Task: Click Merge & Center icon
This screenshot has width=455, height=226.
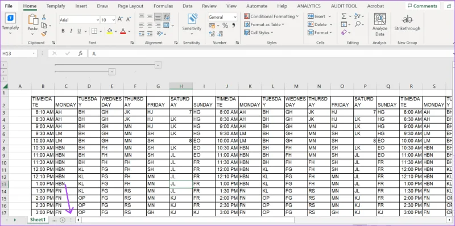Action: tap(166, 25)
